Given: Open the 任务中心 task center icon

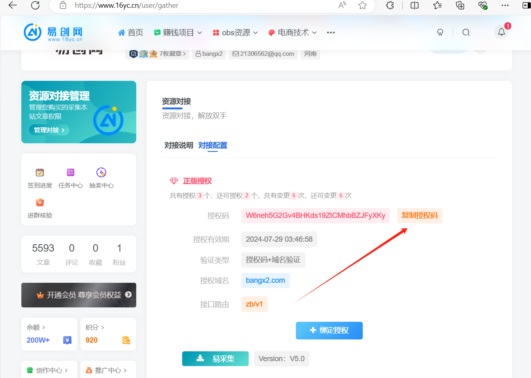Looking at the screenshot, I should (x=71, y=178).
